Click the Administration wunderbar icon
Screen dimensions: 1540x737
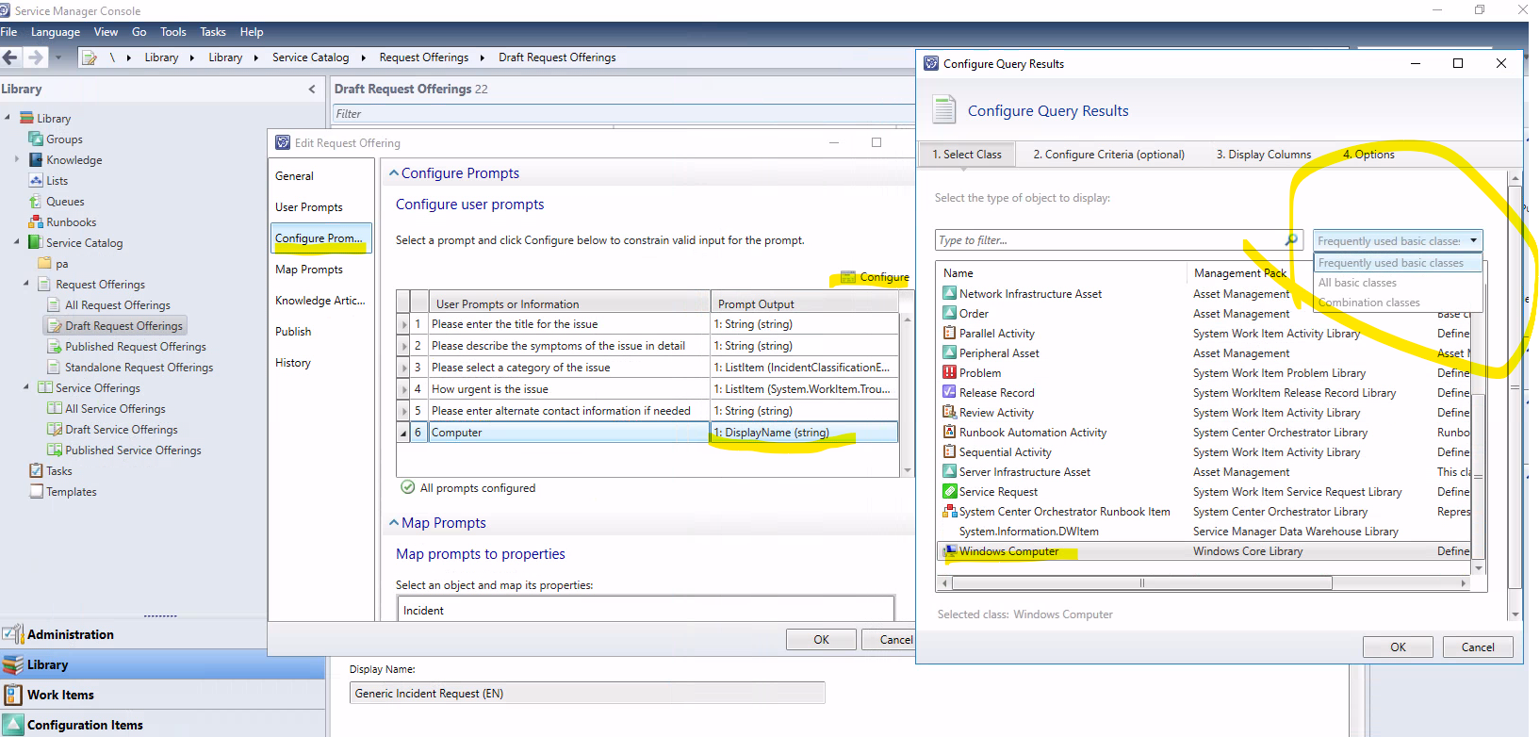(x=13, y=634)
